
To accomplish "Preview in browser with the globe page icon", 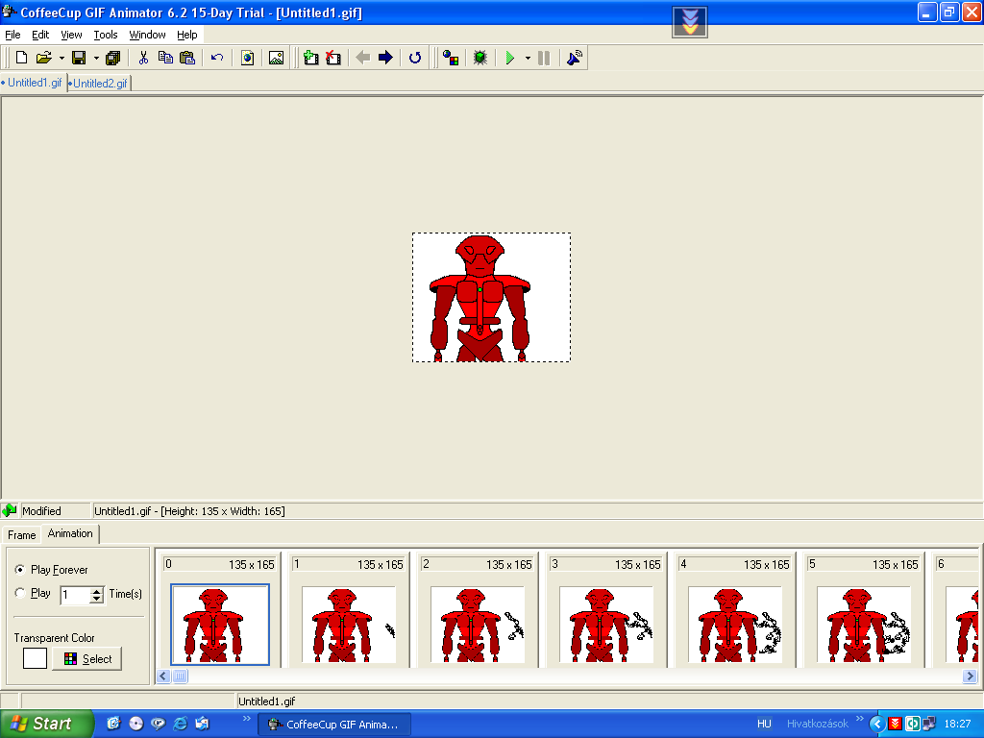I will click(x=247, y=58).
